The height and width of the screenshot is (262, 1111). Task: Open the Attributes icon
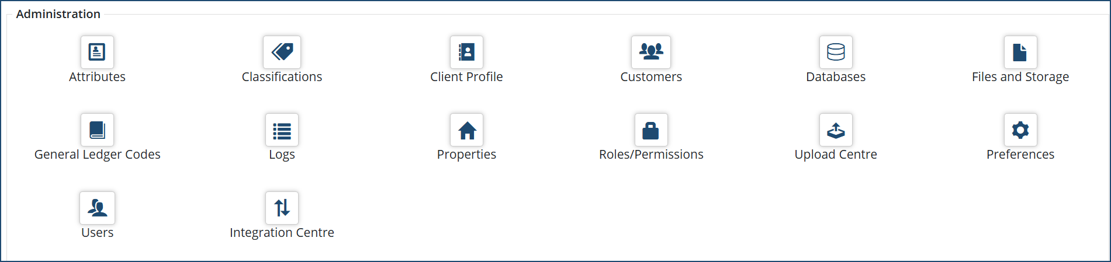click(x=97, y=52)
